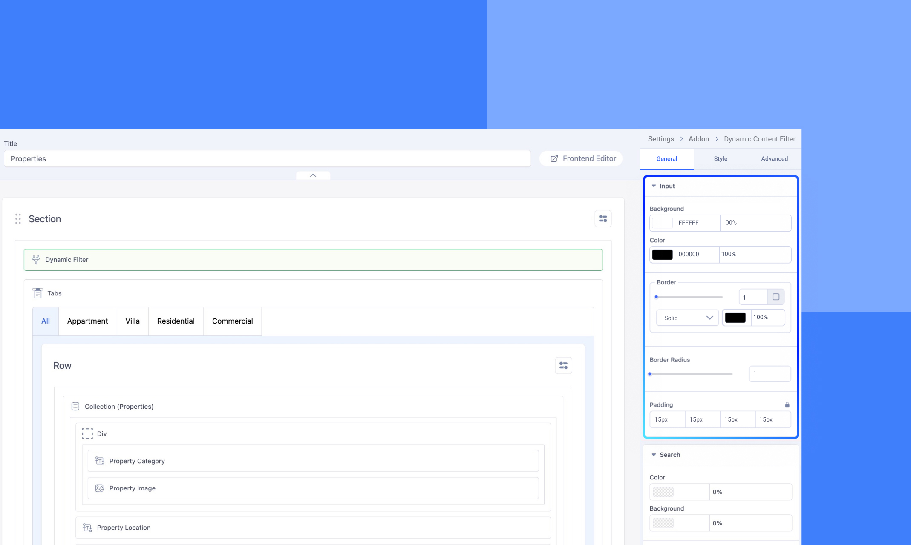Select the Collection (Properties) database icon

(75, 406)
